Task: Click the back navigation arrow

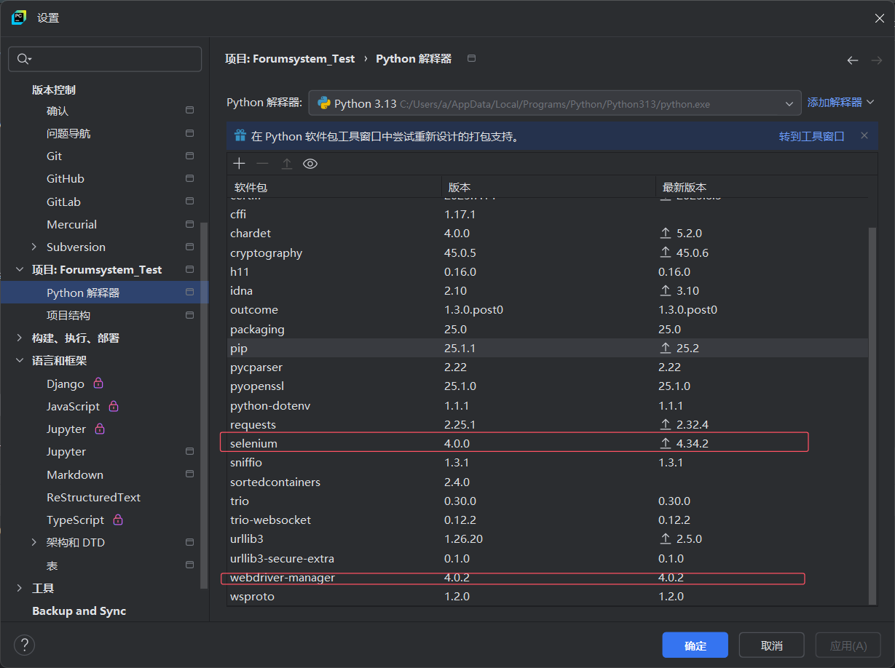Action: pyautogui.click(x=853, y=60)
